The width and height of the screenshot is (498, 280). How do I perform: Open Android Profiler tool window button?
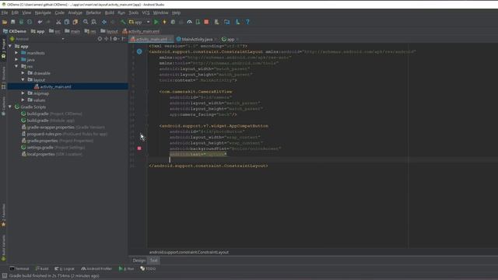pos(96,268)
